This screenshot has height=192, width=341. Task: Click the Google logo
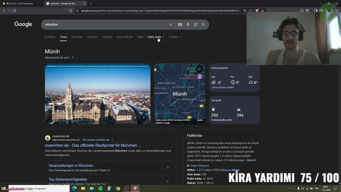coord(23,24)
